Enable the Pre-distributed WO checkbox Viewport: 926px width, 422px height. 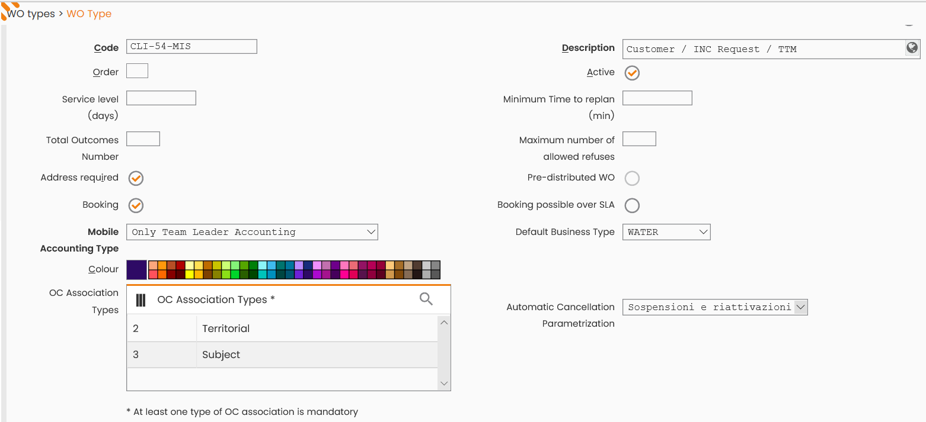(632, 178)
